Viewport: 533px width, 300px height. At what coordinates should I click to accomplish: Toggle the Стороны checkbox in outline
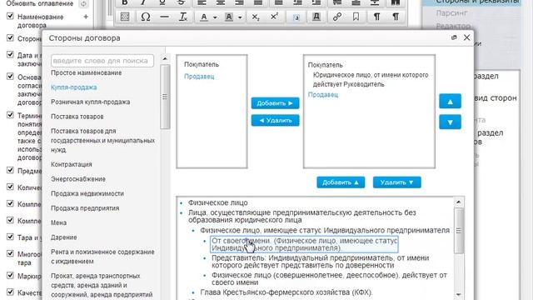[10, 37]
